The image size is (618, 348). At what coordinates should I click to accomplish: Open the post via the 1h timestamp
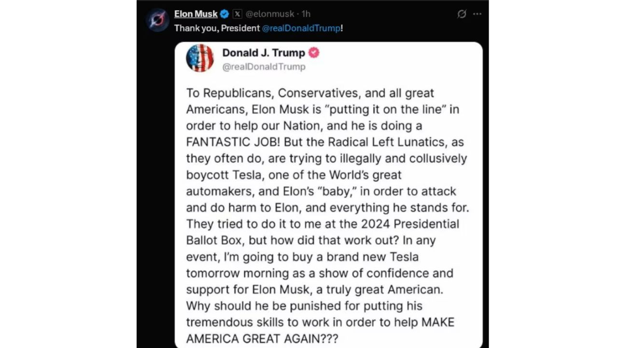click(x=306, y=14)
